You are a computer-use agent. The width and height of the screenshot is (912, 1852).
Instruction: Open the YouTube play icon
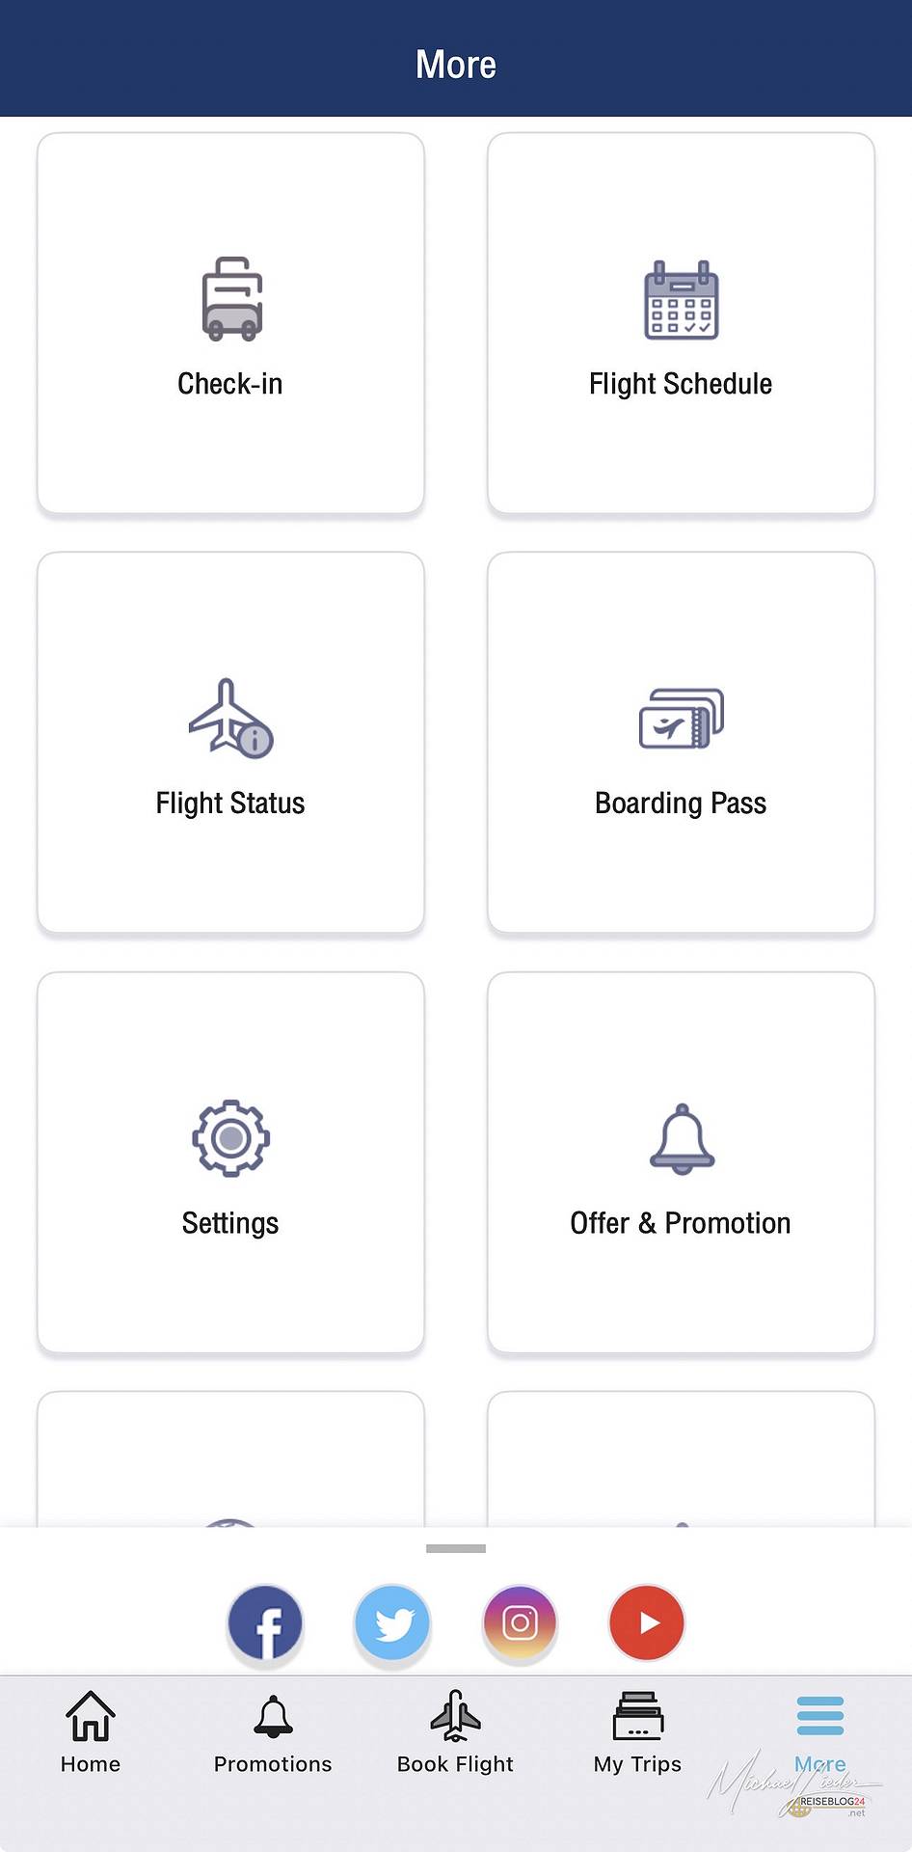pyautogui.click(x=647, y=1623)
